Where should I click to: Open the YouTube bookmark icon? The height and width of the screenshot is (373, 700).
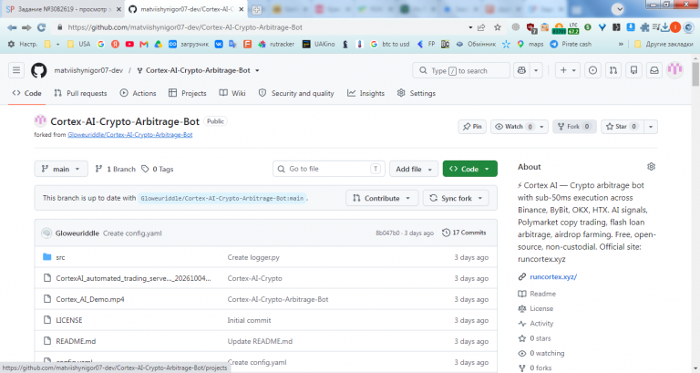click(x=129, y=44)
